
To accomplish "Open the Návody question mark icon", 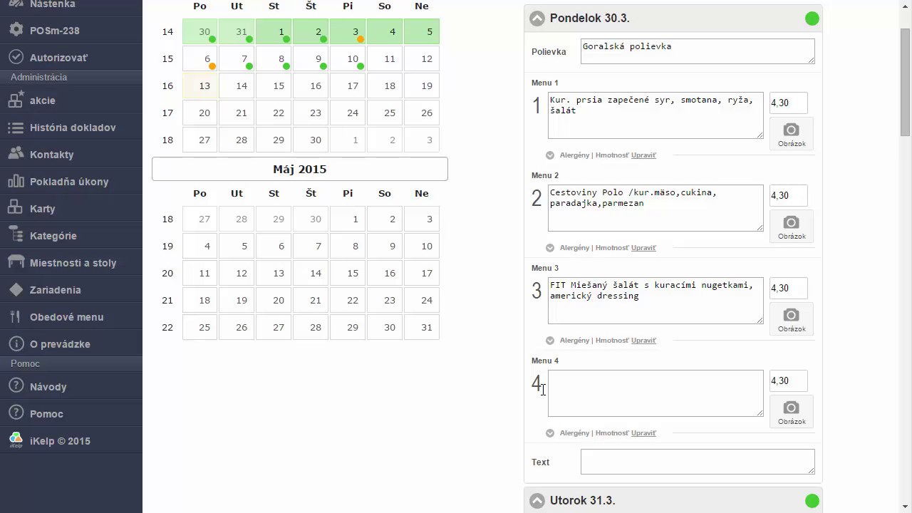I will coord(16,386).
